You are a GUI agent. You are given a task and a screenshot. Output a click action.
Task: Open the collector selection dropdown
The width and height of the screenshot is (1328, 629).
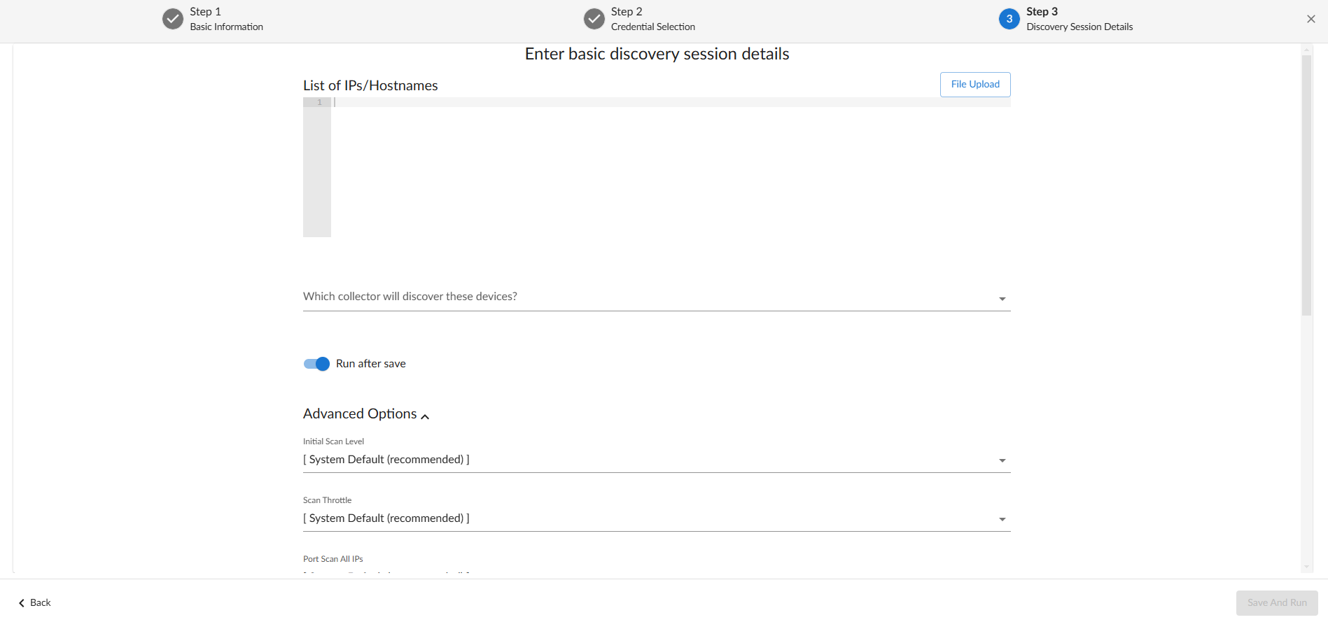pyautogui.click(x=657, y=297)
